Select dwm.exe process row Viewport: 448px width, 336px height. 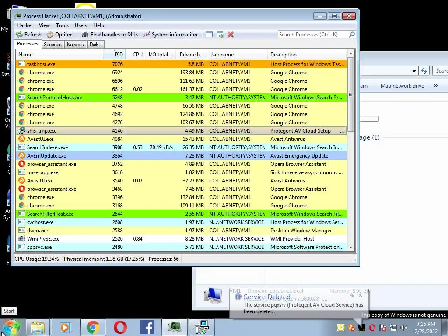pos(181,230)
